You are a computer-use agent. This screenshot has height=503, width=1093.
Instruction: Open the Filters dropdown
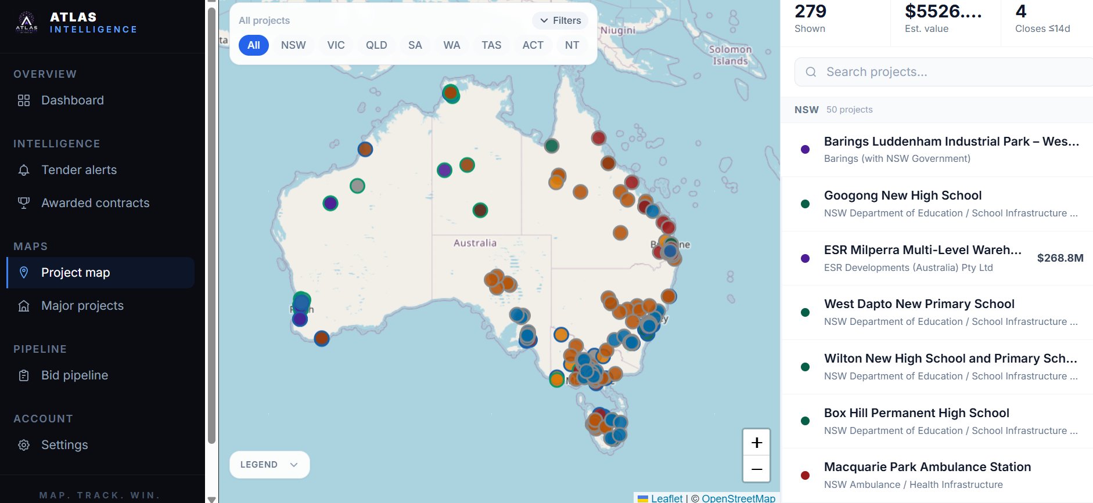560,21
